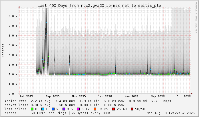The width and height of the screenshot is (199, 117).
Task: Click the dark red 50/50 swatch
Action: pyautogui.click(x=132, y=109)
